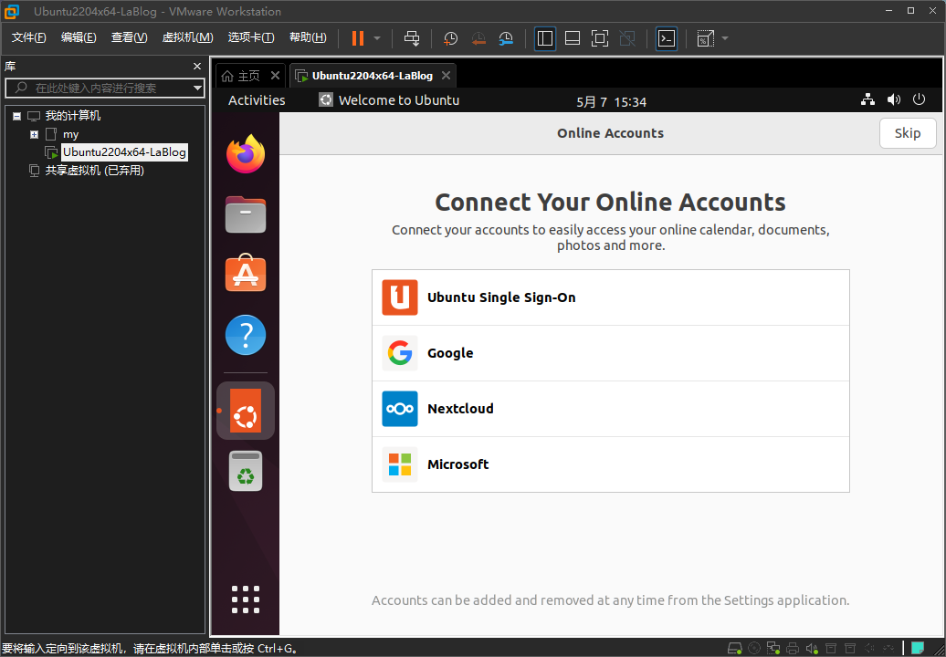Image resolution: width=946 pixels, height=657 pixels.
Task: Open the clock showing 5月 7 15:34
Action: point(611,102)
